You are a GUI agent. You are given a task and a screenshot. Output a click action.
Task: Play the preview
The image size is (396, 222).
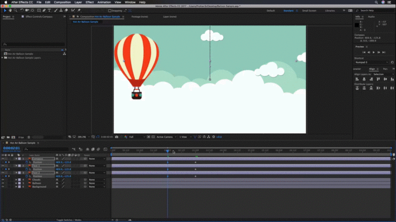coord(374,52)
